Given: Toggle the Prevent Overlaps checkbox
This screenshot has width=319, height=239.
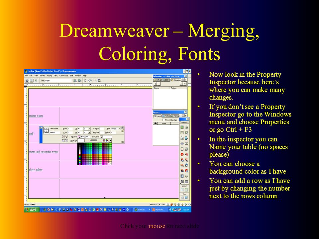Looking at the screenshot, I should [163, 120].
